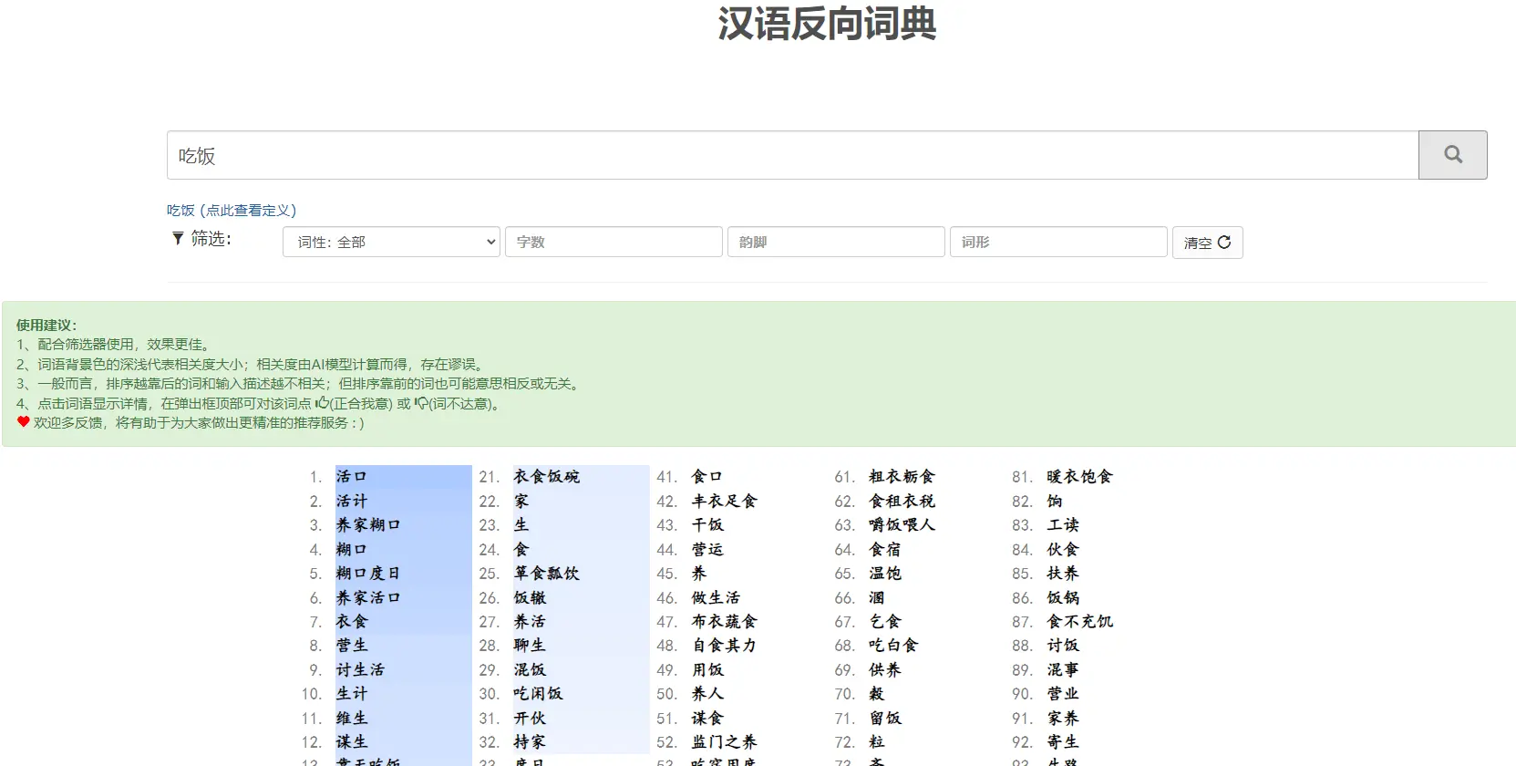This screenshot has width=1516, height=766.
Task: Focus the 词形 filter field
Action: tap(1058, 242)
